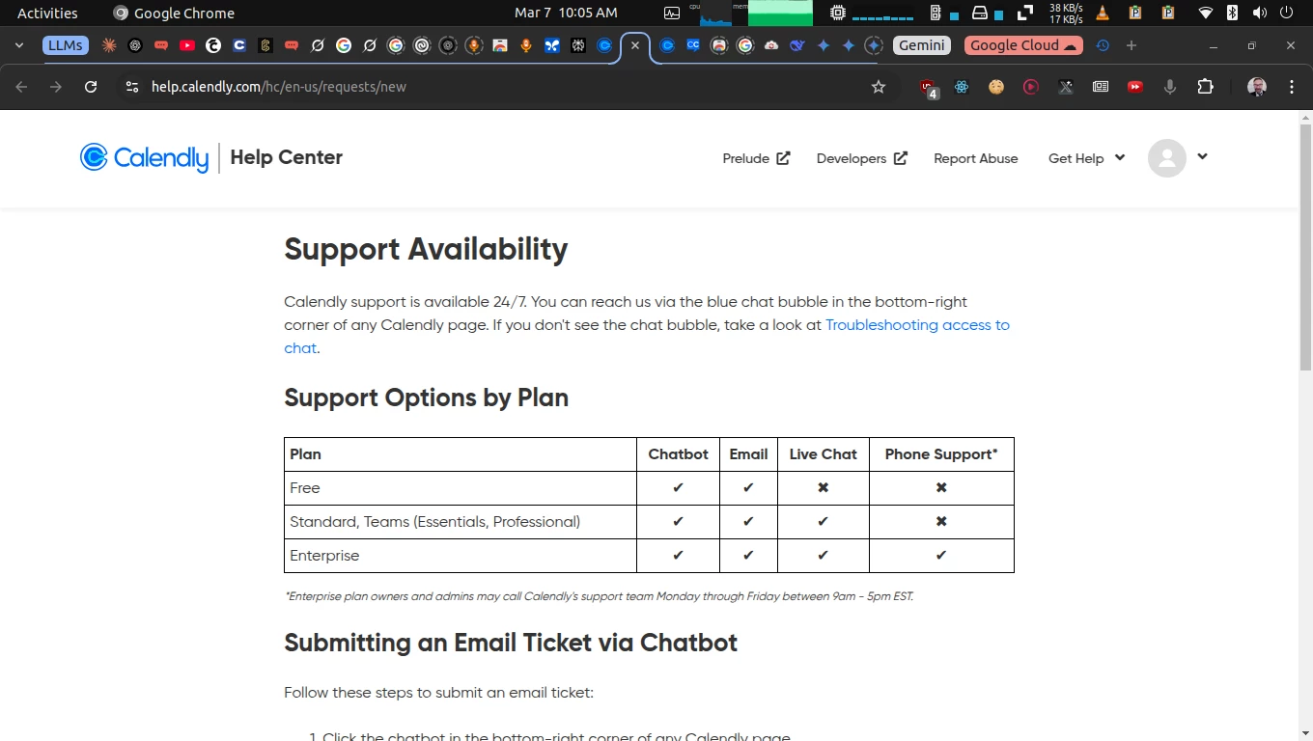Click the Support Availability heading
Viewport: 1313px width, 741px height.
tap(426, 249)
